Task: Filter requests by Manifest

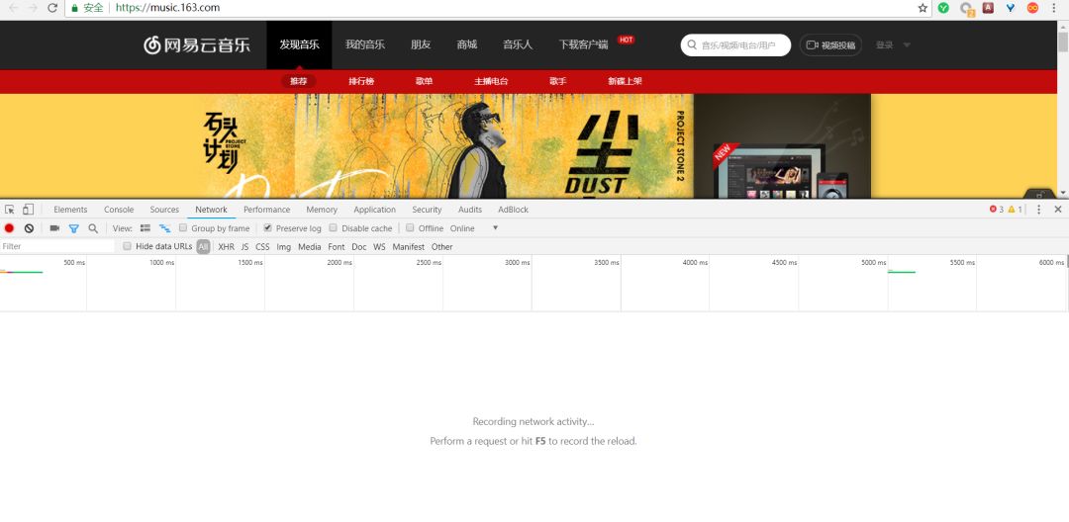Action: [409, 247]
